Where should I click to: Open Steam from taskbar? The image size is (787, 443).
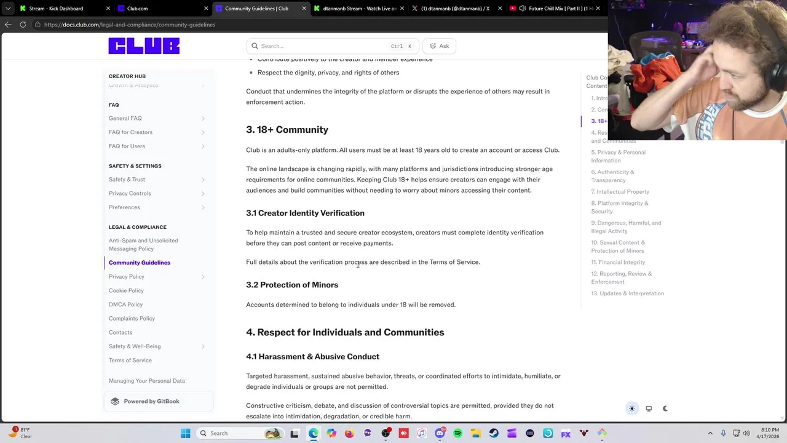(494, 433)
